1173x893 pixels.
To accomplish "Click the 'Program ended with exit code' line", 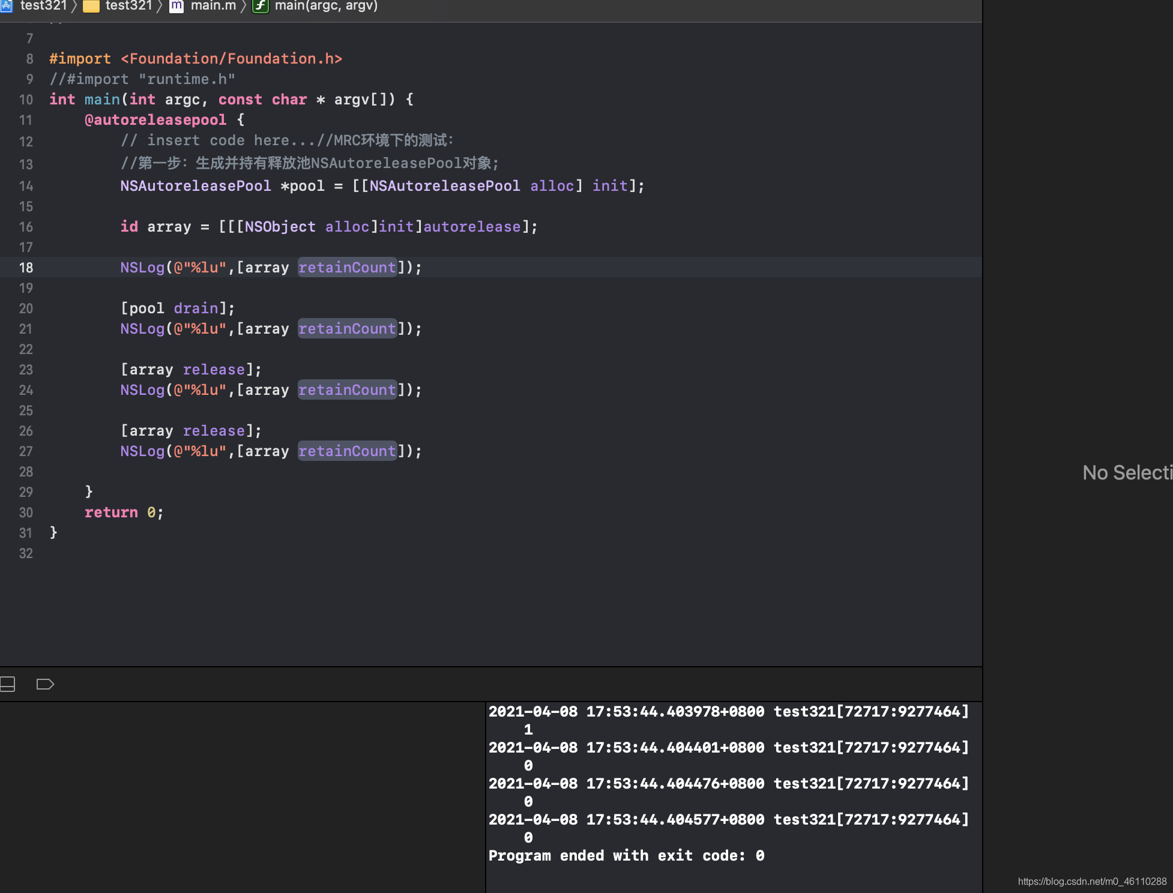I will (x=626, y=856).
